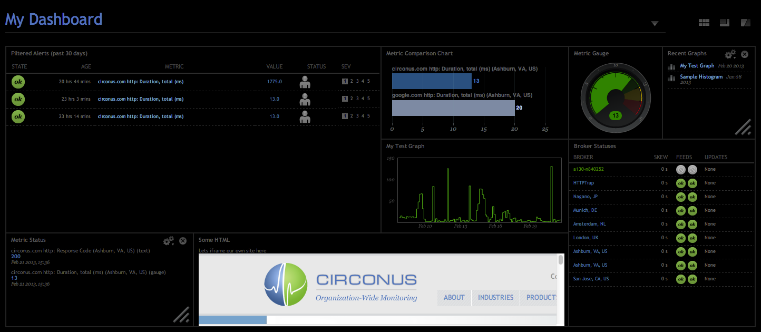Open the dashboard grid layout icon

704,22
